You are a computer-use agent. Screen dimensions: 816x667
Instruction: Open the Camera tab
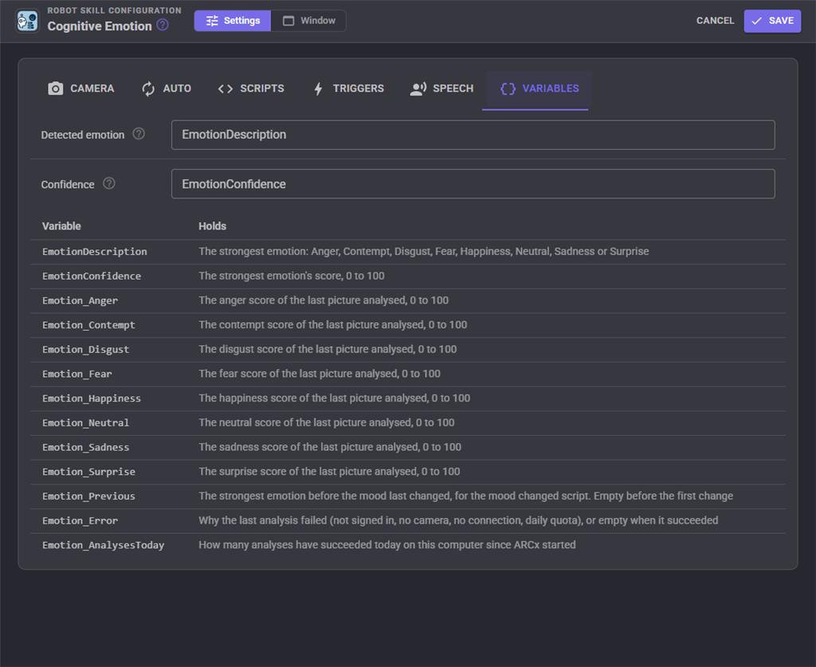tap(80, 88)
